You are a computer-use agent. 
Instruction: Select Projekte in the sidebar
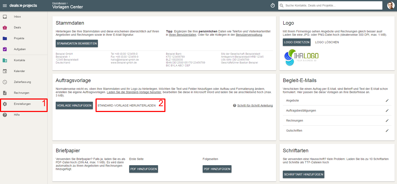coord(19,38)
